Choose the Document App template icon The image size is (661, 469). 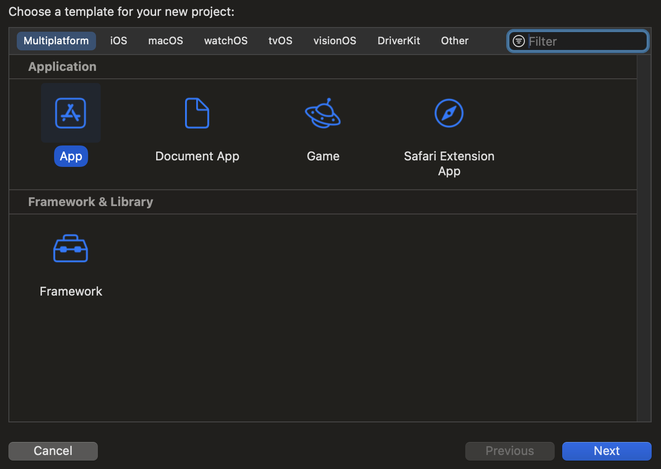tap(197, 113)
